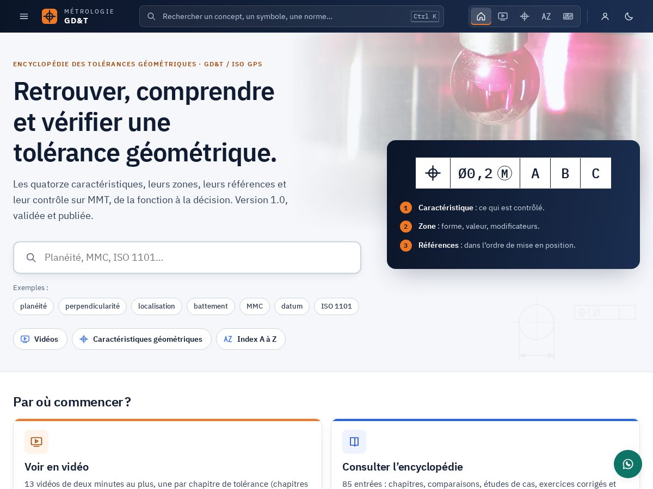The width and height of the screenshot is (653, 489).
Task: Click datum A cell in tolerance frame
Action: 535,173
